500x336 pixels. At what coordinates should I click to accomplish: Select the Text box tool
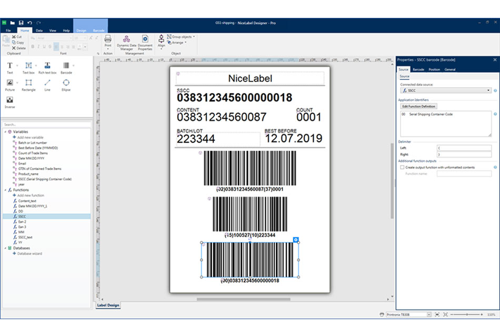pyautogui.click(x=28, y=68)
